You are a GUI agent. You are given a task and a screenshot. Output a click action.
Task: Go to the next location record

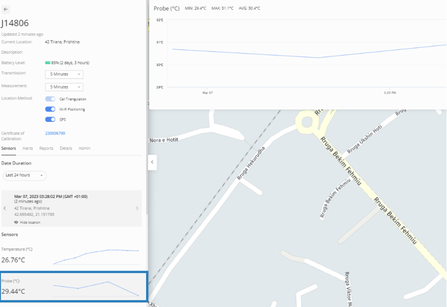pos(137,208)
